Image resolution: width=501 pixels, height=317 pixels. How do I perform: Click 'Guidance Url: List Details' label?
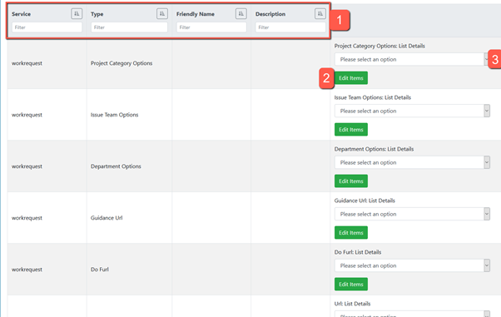tap(365, 201)
